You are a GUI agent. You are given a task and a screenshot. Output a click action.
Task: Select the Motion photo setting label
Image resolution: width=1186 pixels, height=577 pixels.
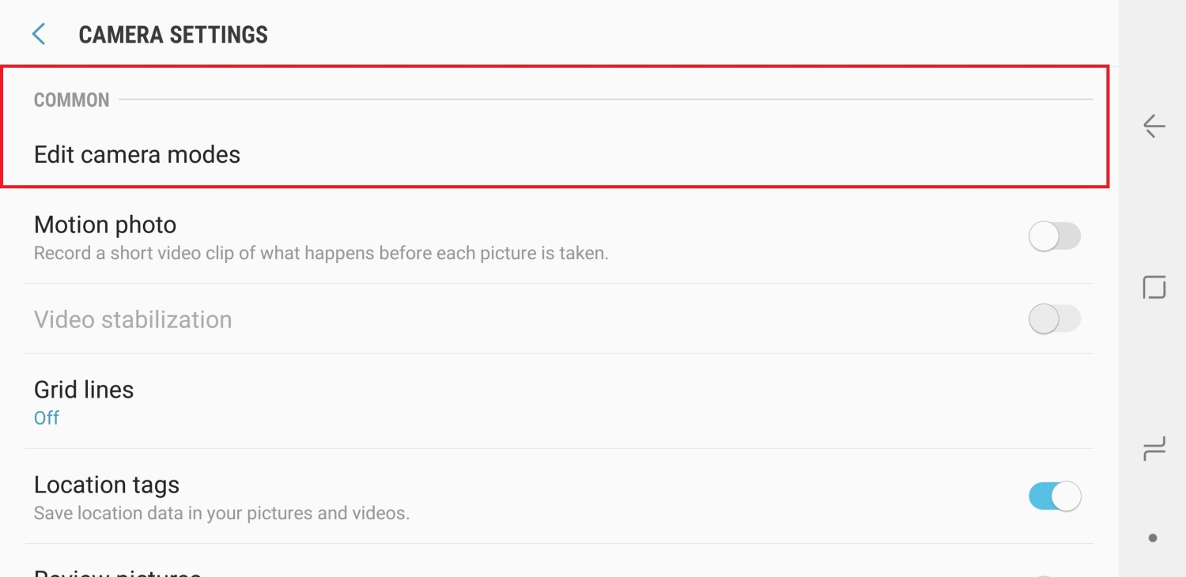(x=105, y=225)
